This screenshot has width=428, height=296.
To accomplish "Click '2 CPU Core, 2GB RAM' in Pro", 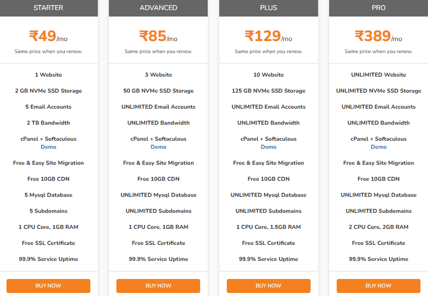I will pyautogui.click(x=379, y=227).
